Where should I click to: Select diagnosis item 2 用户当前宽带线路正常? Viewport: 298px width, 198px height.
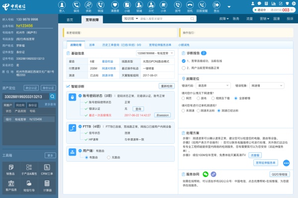pos(184,68)
